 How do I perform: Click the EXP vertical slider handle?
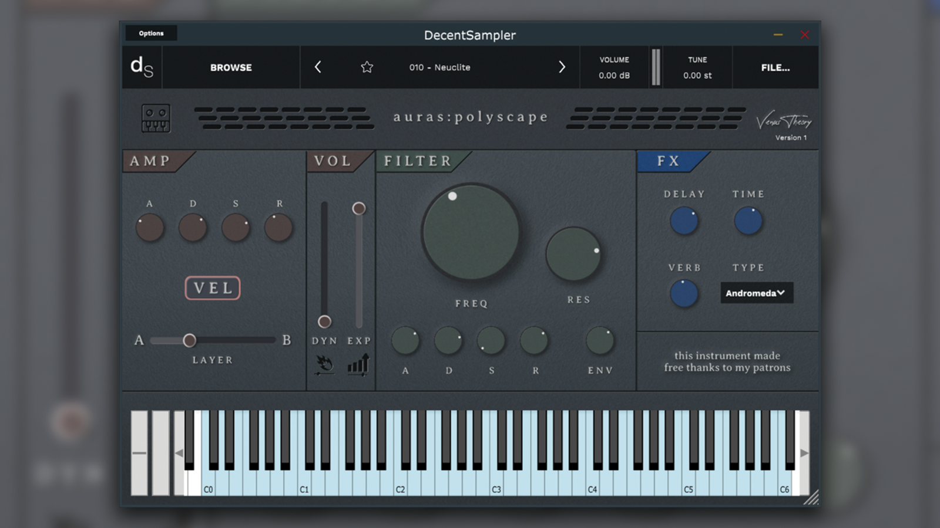[x=359, y=208]
